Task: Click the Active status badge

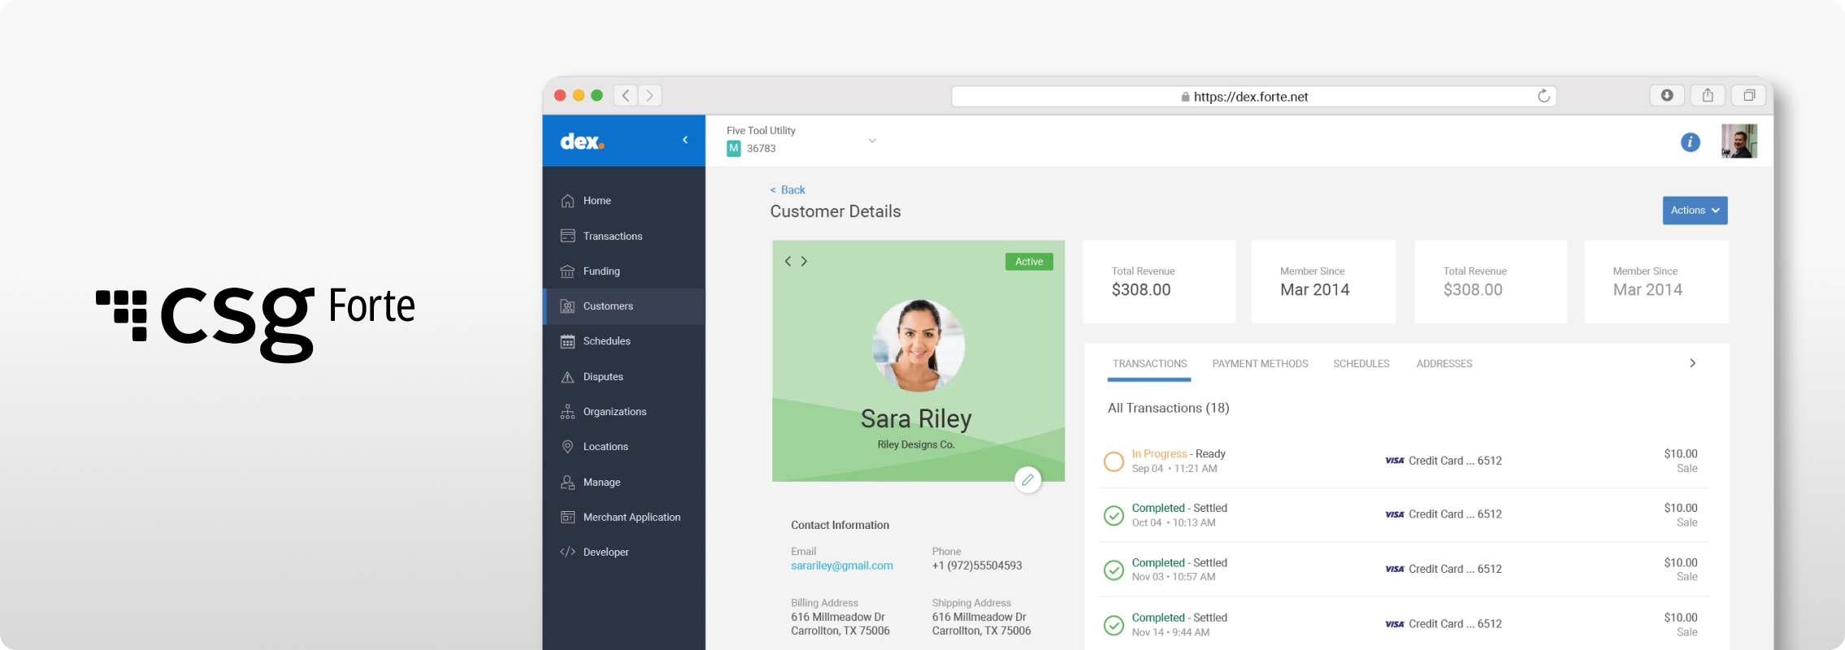Action: click(1029, 262)
